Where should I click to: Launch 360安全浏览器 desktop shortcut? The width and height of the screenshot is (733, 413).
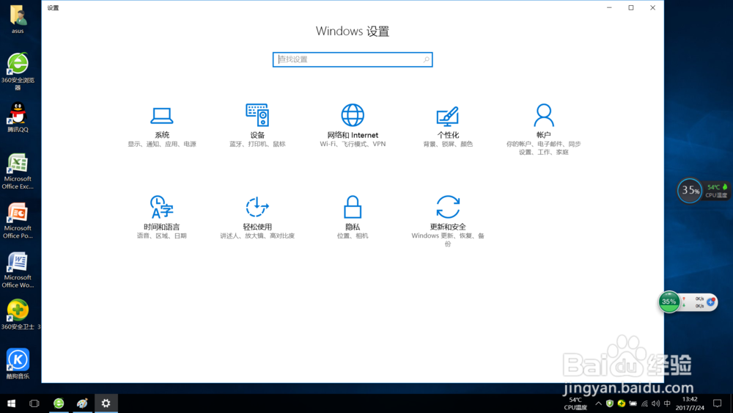pos(18,71)
